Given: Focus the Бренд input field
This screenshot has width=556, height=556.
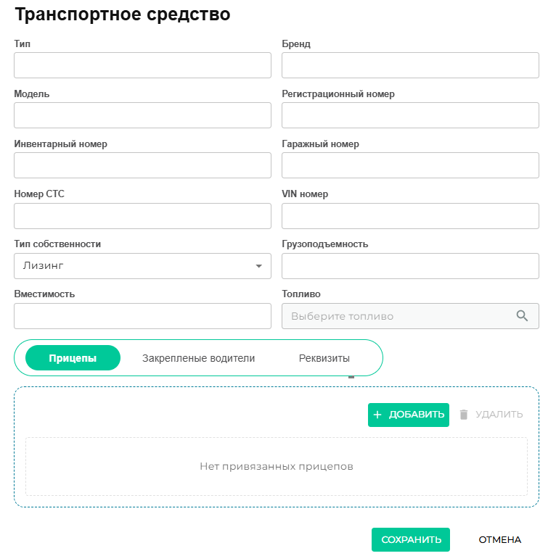Looking at the screenshot, I should tap(410, 65).
